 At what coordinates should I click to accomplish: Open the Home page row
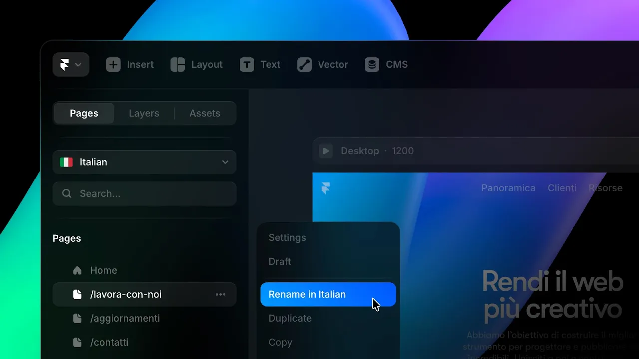tap(144, 270)
